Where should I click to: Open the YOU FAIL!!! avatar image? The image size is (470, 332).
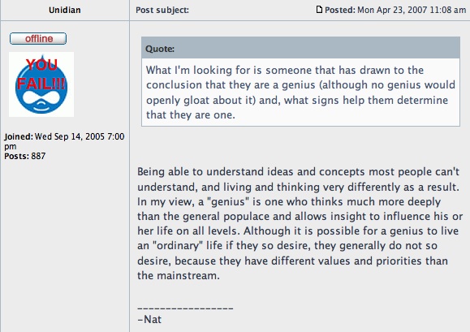41,84
